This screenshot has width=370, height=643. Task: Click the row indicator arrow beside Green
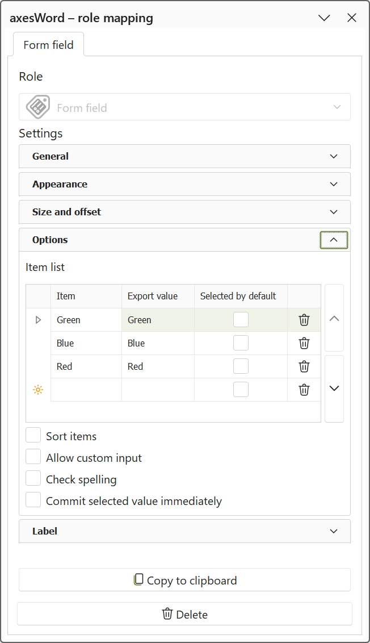coord(38,320)
